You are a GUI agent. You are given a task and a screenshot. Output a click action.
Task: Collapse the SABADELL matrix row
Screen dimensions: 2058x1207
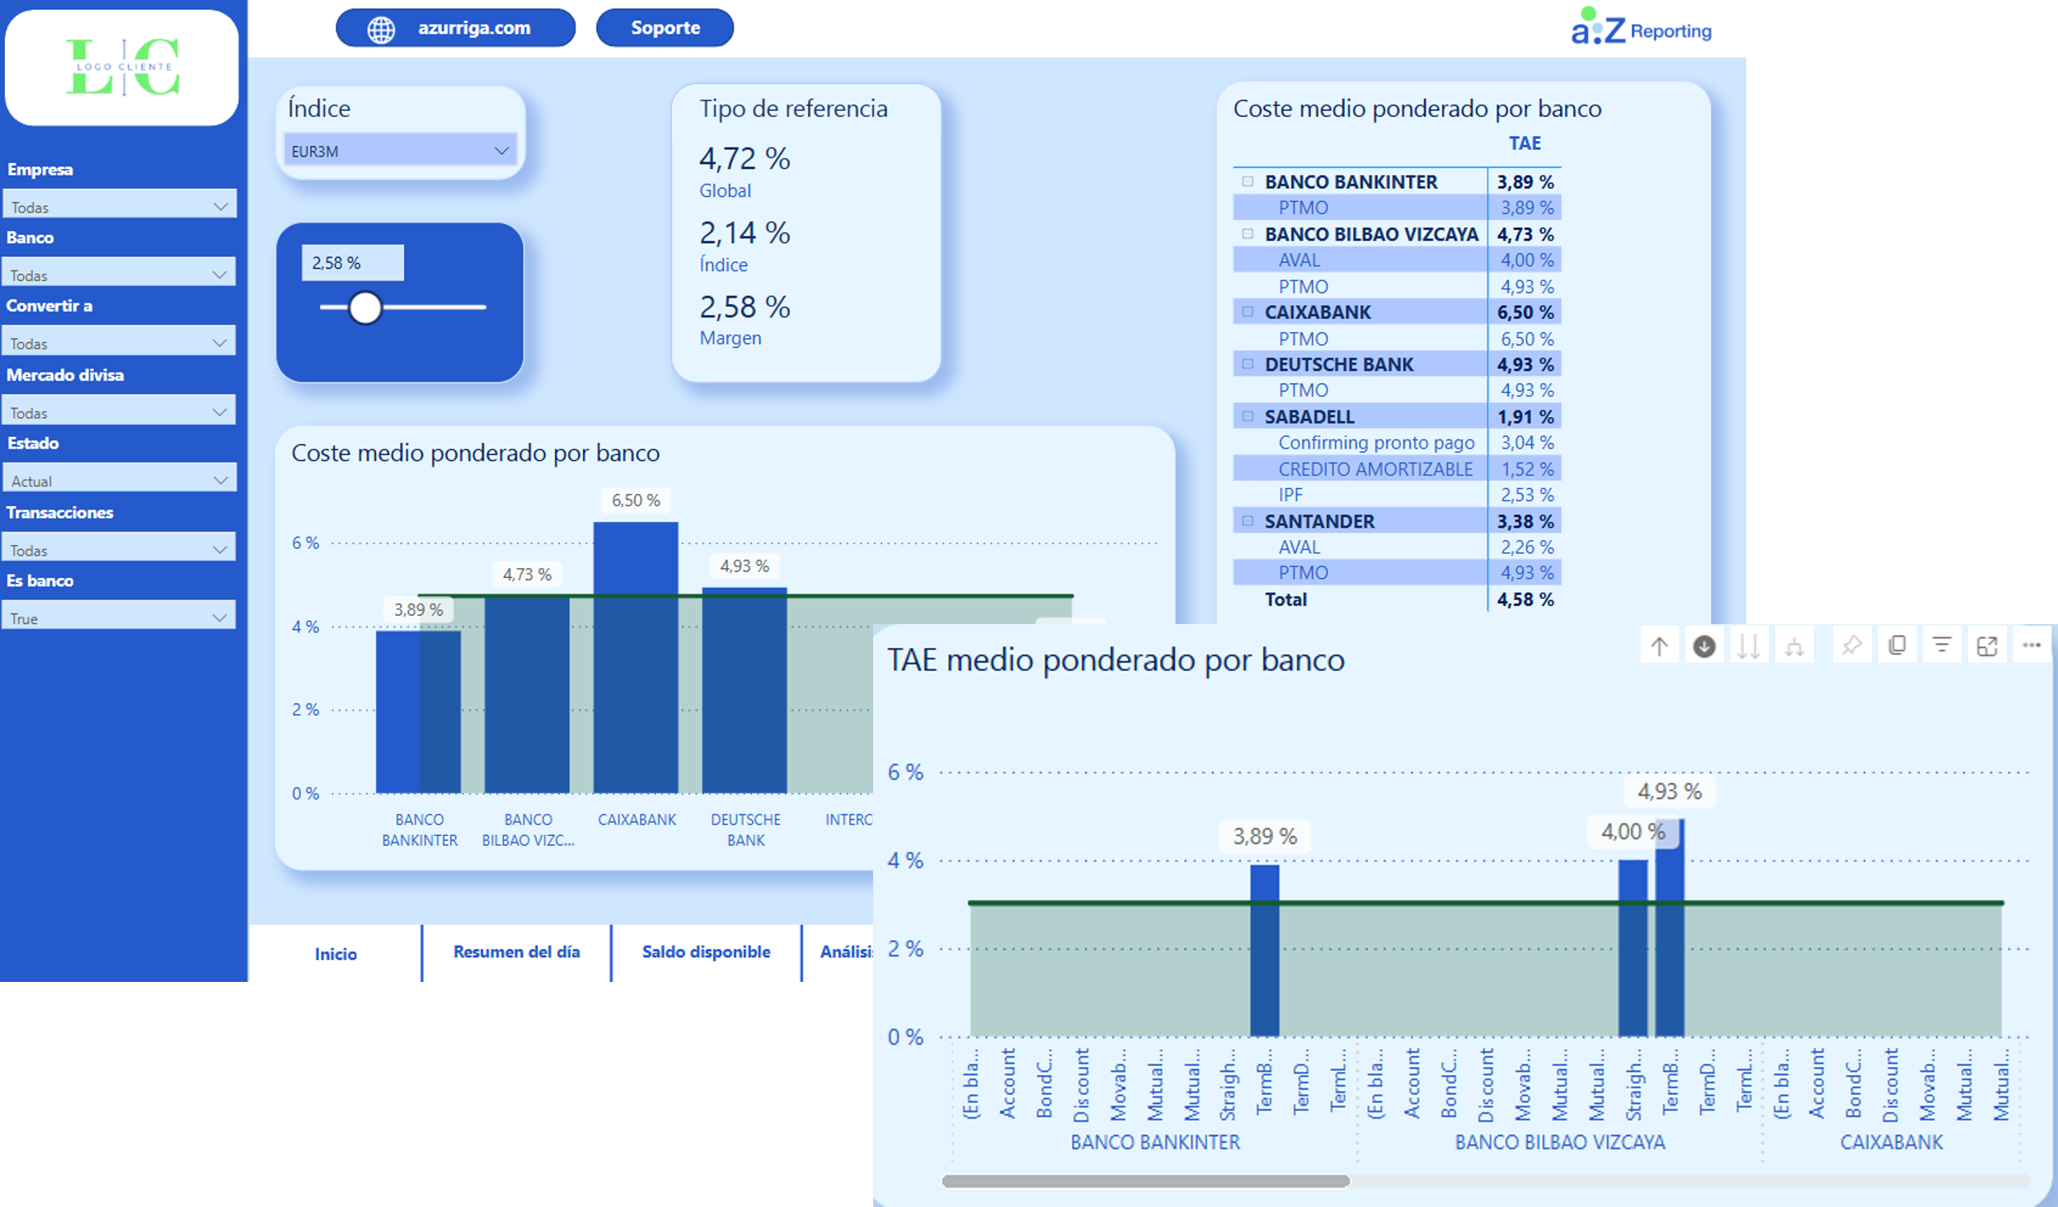point(1247,416)
